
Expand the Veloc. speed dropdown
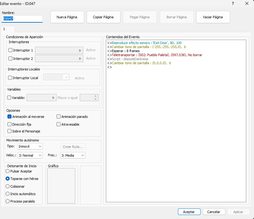(30, 155)
